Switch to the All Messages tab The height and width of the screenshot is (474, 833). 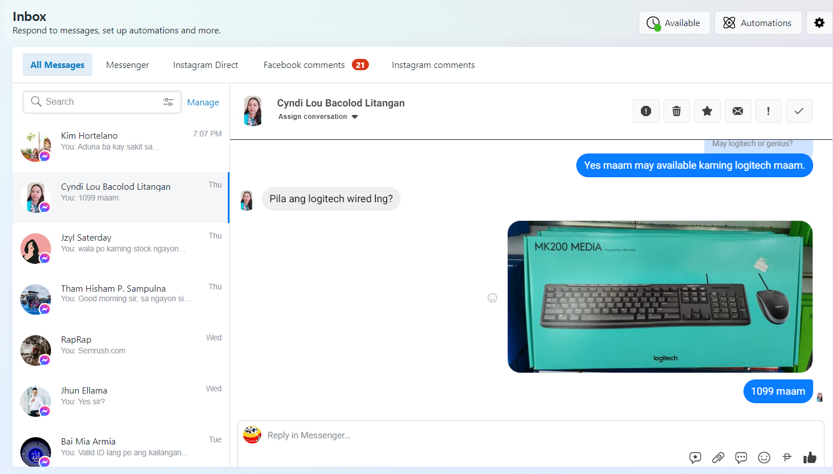[x=57, y=65]
